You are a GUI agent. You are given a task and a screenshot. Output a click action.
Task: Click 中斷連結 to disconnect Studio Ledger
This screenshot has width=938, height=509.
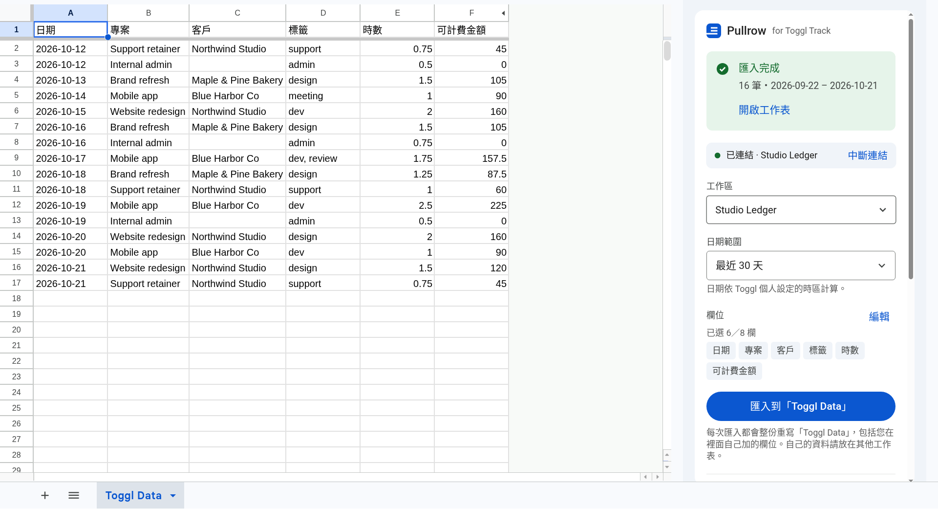tap(867, 155)
